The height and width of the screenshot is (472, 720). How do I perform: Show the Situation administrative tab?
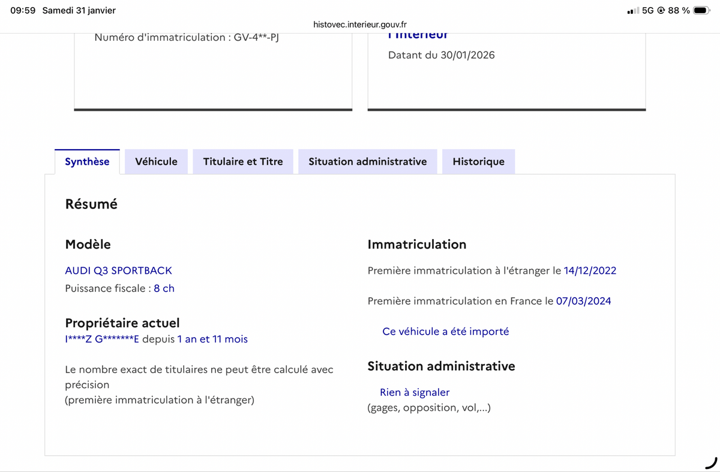tap(368, 162)
